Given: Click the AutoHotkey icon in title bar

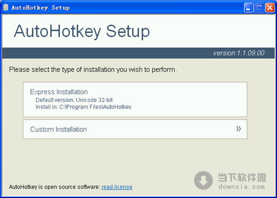Looking at the screenshot, I should pos(5,7).
